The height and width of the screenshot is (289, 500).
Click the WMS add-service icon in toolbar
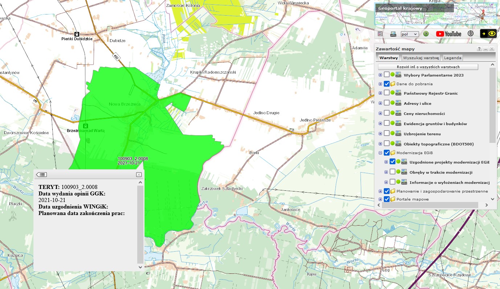(393, 34)
